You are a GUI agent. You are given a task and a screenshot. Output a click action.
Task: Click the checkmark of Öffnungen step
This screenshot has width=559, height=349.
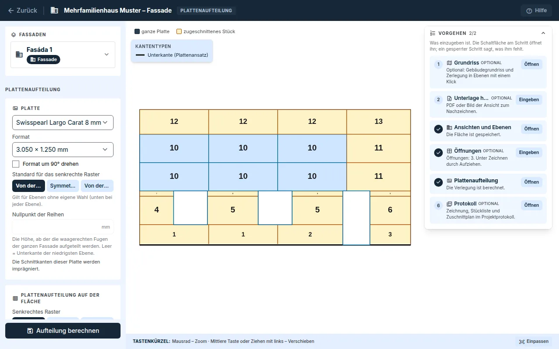tap(438, 153)
